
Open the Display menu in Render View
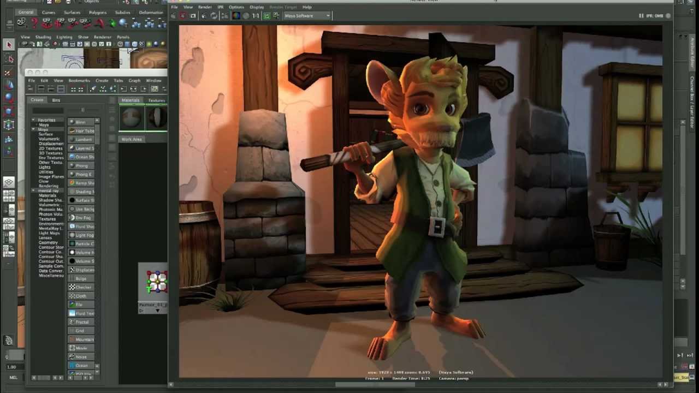[x=257, y=7]
